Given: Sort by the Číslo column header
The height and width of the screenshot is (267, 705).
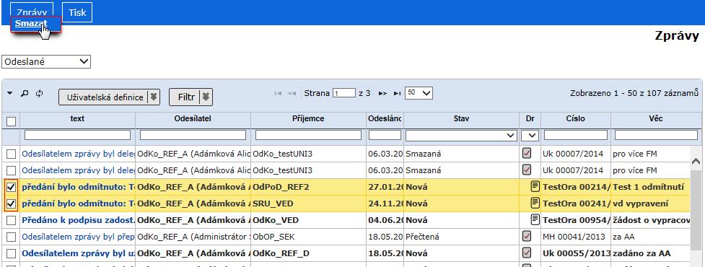Looking at the screenshot, I should [x=576, y=118].
